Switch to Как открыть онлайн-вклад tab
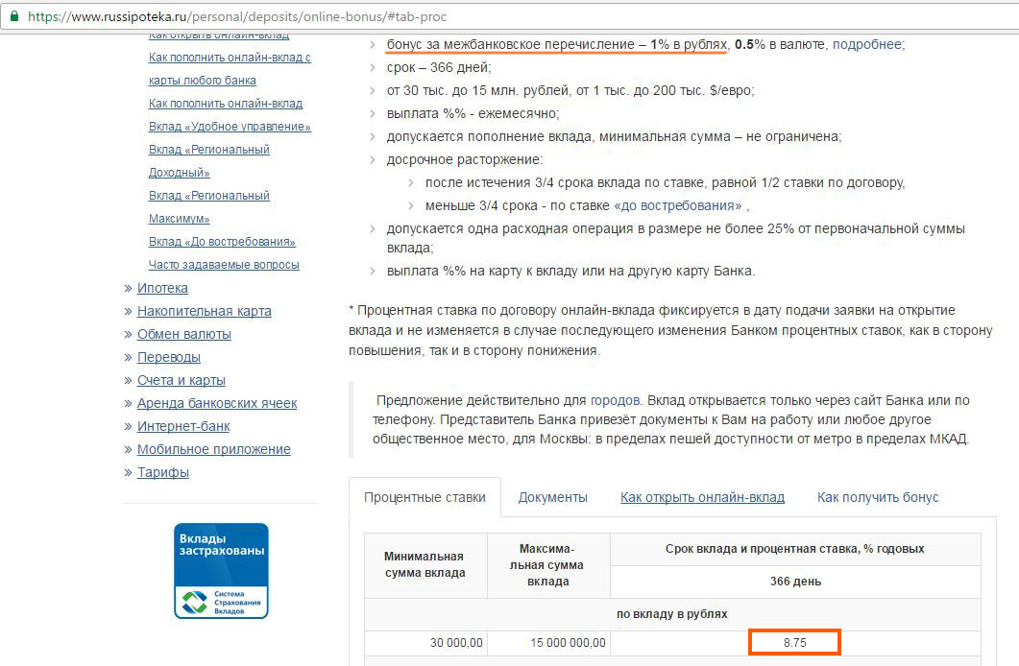This screenshot has width=1019, height=666. [x=702, y=497]
